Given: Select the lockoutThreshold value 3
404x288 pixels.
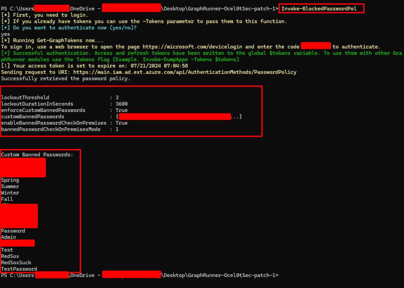Looking at the screenshot, I should coord(117,97).
